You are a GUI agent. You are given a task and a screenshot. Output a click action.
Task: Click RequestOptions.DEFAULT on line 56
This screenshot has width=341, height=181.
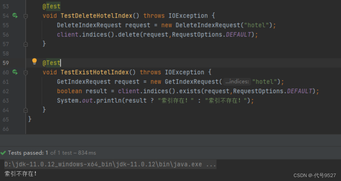(211, 34)
